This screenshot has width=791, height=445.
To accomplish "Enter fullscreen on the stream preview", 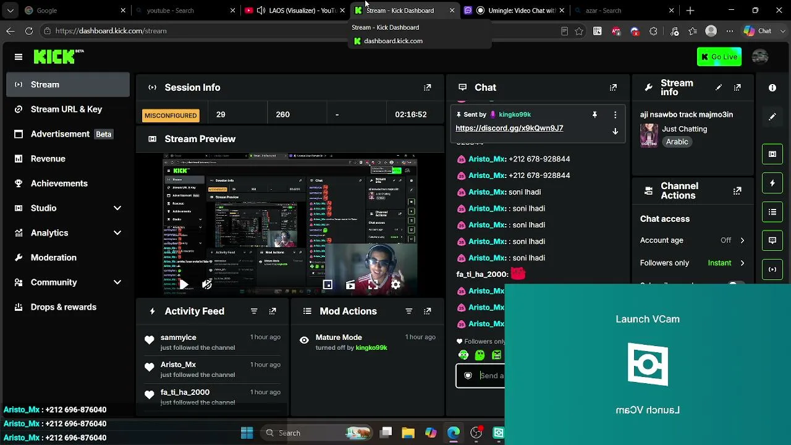I will click(373, 285).
